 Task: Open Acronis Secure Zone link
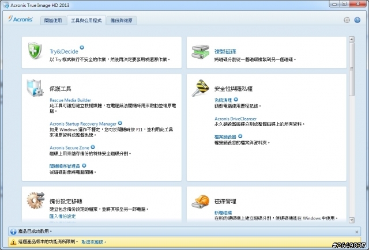click(x=69, y=147)
